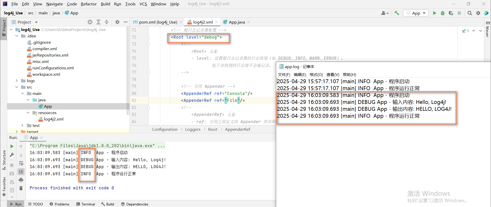Collapse the resources folder node
The height and width of the screenshot is (207, 491).
pos(28,113)
